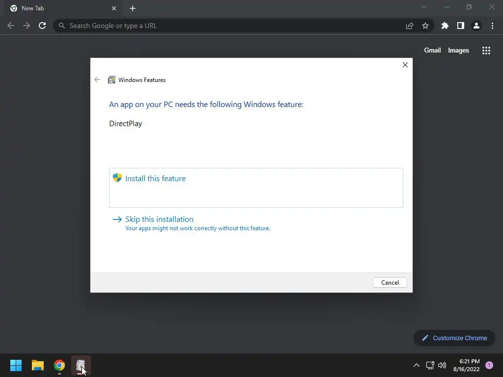Open the Windows Start menu
Viewport: 503px width, 377px height.
coord(16,365)
